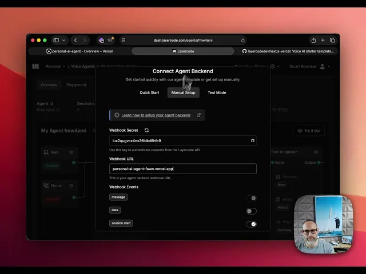Regenerate the Webhook Secret with refresh icon
This screenshot has width=366, height=274.
[146, 130]
